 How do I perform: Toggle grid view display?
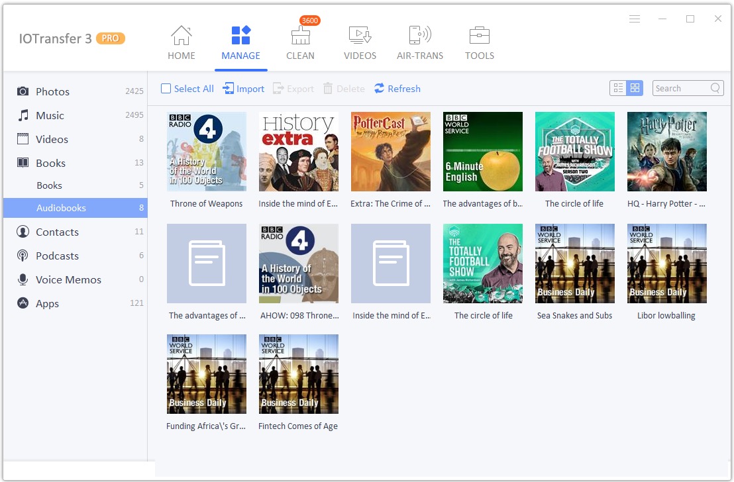point(635,87)
